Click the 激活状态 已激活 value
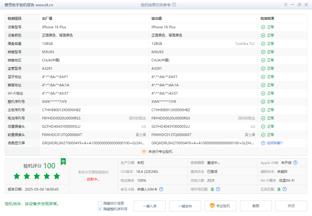 212,172
